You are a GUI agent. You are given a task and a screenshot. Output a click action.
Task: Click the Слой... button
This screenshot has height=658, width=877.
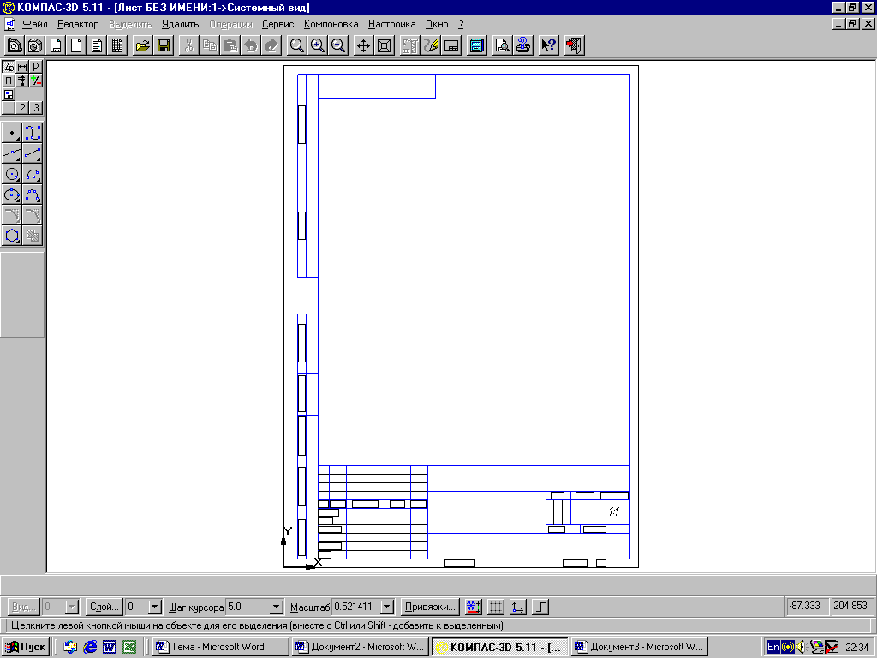pyautogui.click(x=104, y=607)
